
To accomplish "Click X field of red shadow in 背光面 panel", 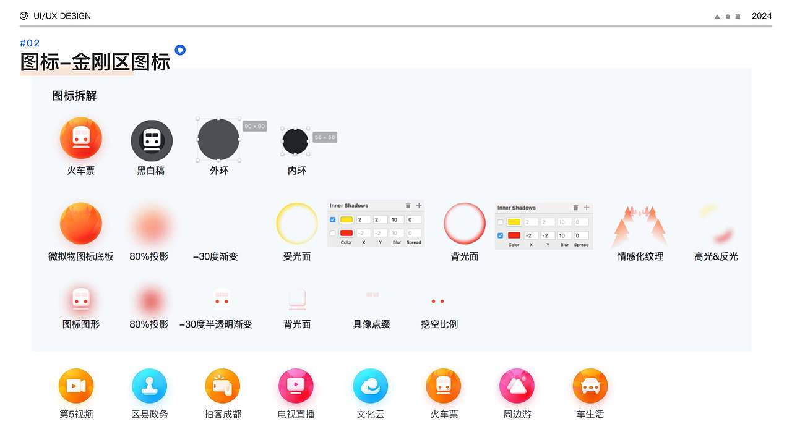I will [532, 235].
